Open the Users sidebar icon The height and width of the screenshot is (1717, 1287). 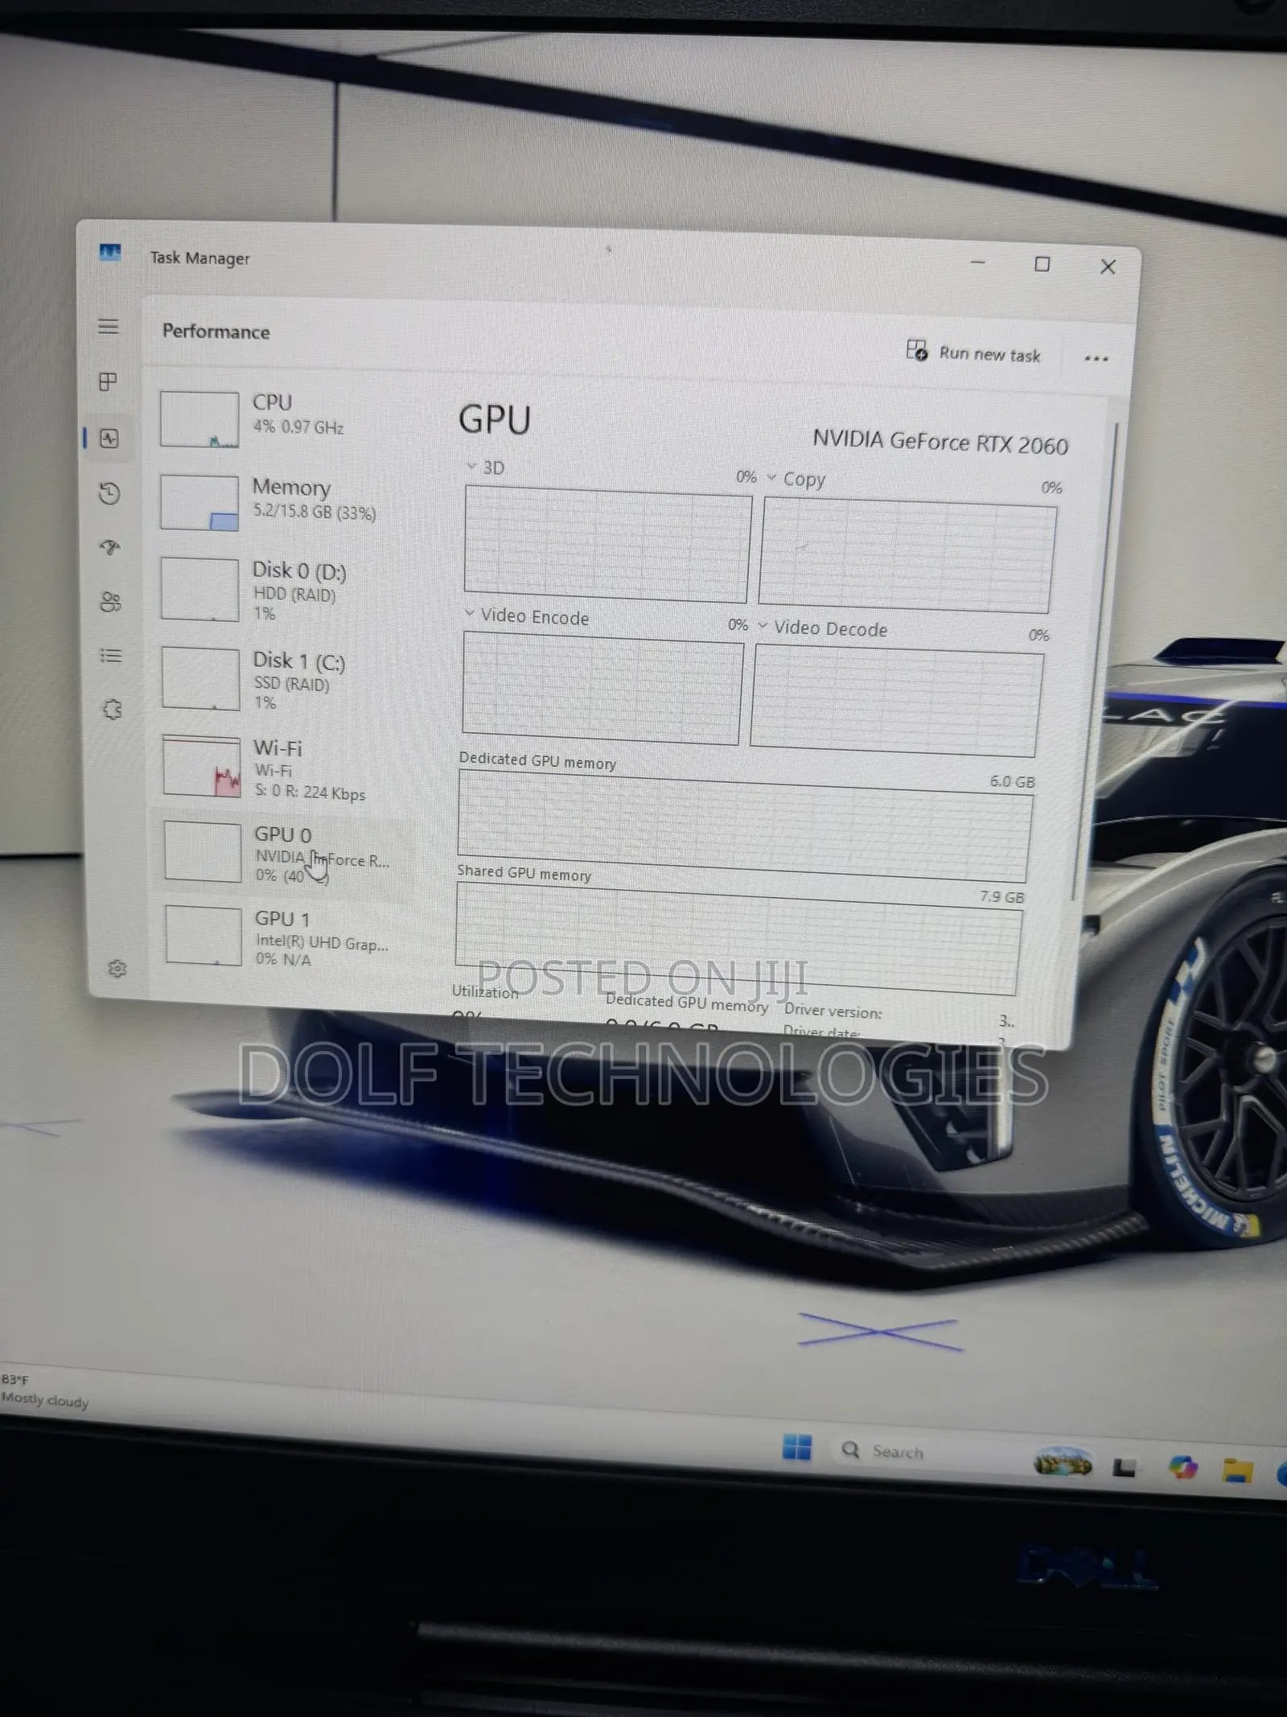click(x=111, y=602)
